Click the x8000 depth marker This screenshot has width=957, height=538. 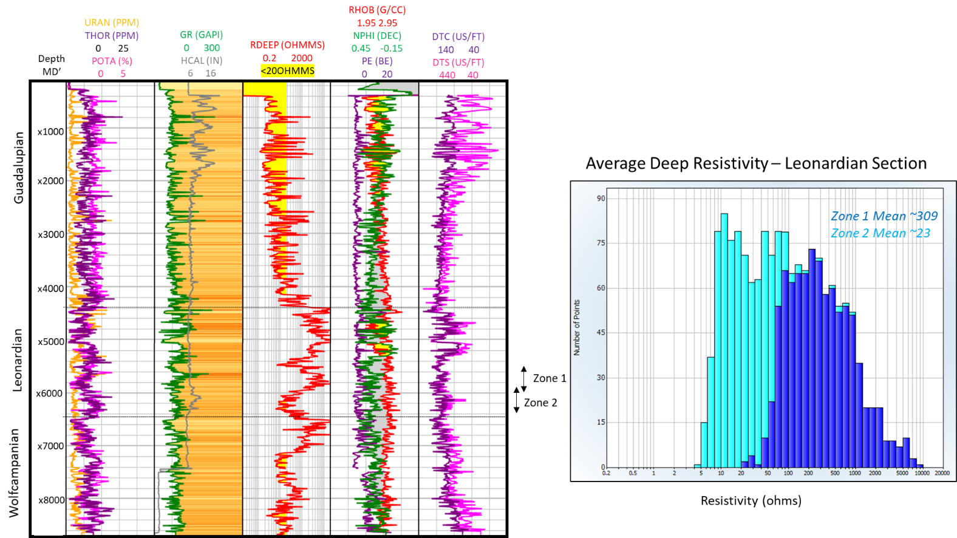52,500
